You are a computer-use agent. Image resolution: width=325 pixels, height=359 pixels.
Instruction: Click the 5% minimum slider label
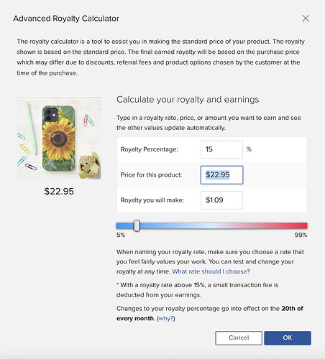pyautogui.click(x=121, y=235)
